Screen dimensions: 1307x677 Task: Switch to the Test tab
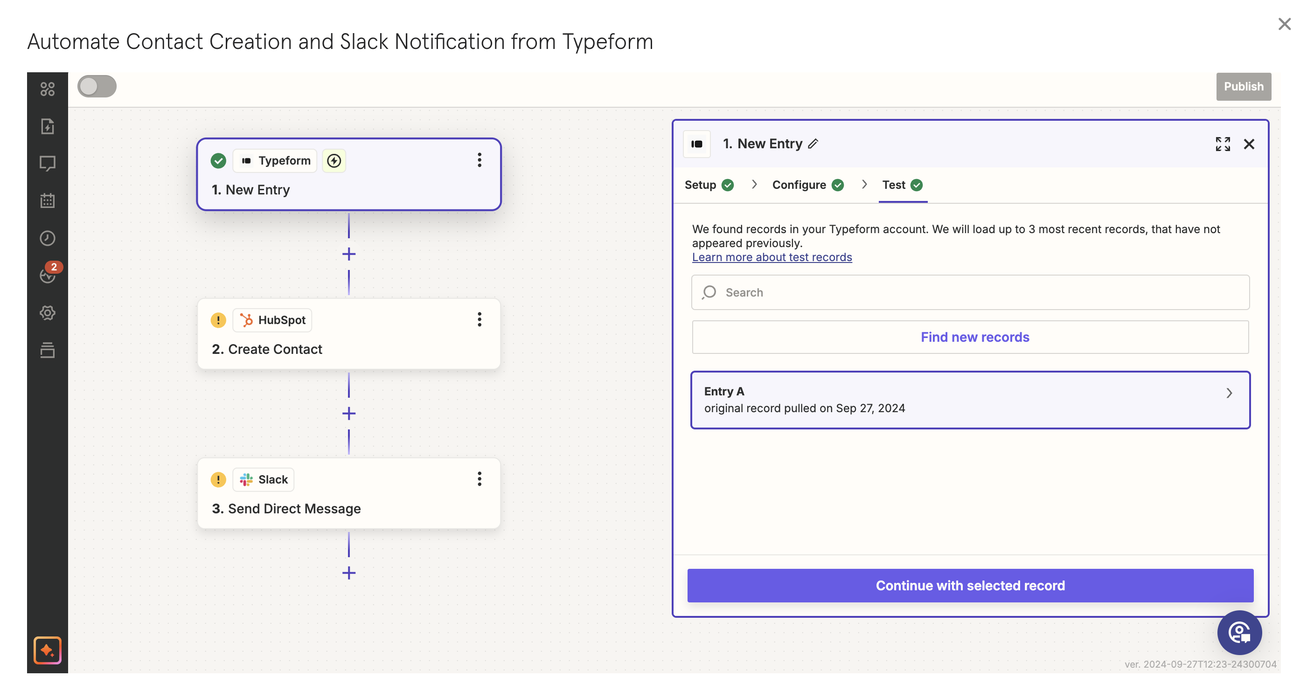tap(902, 185)
